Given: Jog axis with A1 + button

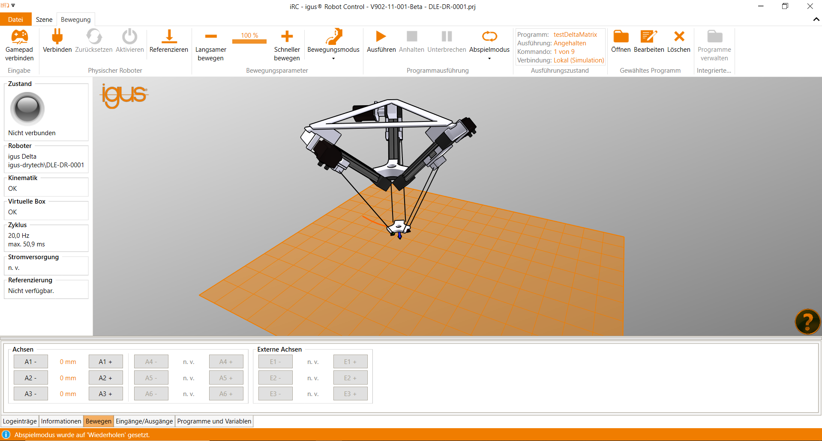Looking at the screenshot, I should coord(105,362).
